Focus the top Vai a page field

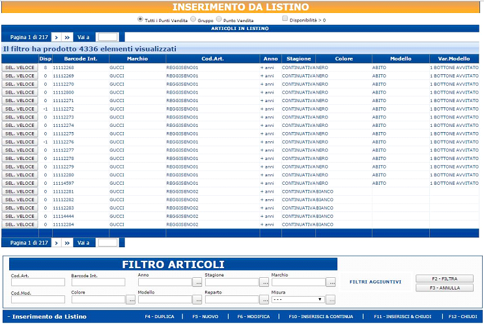pyautogui.click(x=107, y=37)
